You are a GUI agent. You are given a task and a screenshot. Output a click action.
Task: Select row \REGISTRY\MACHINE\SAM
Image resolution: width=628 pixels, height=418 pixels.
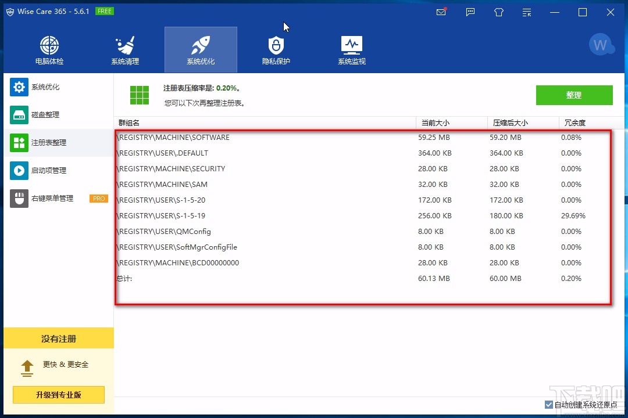tap(363, 185)
